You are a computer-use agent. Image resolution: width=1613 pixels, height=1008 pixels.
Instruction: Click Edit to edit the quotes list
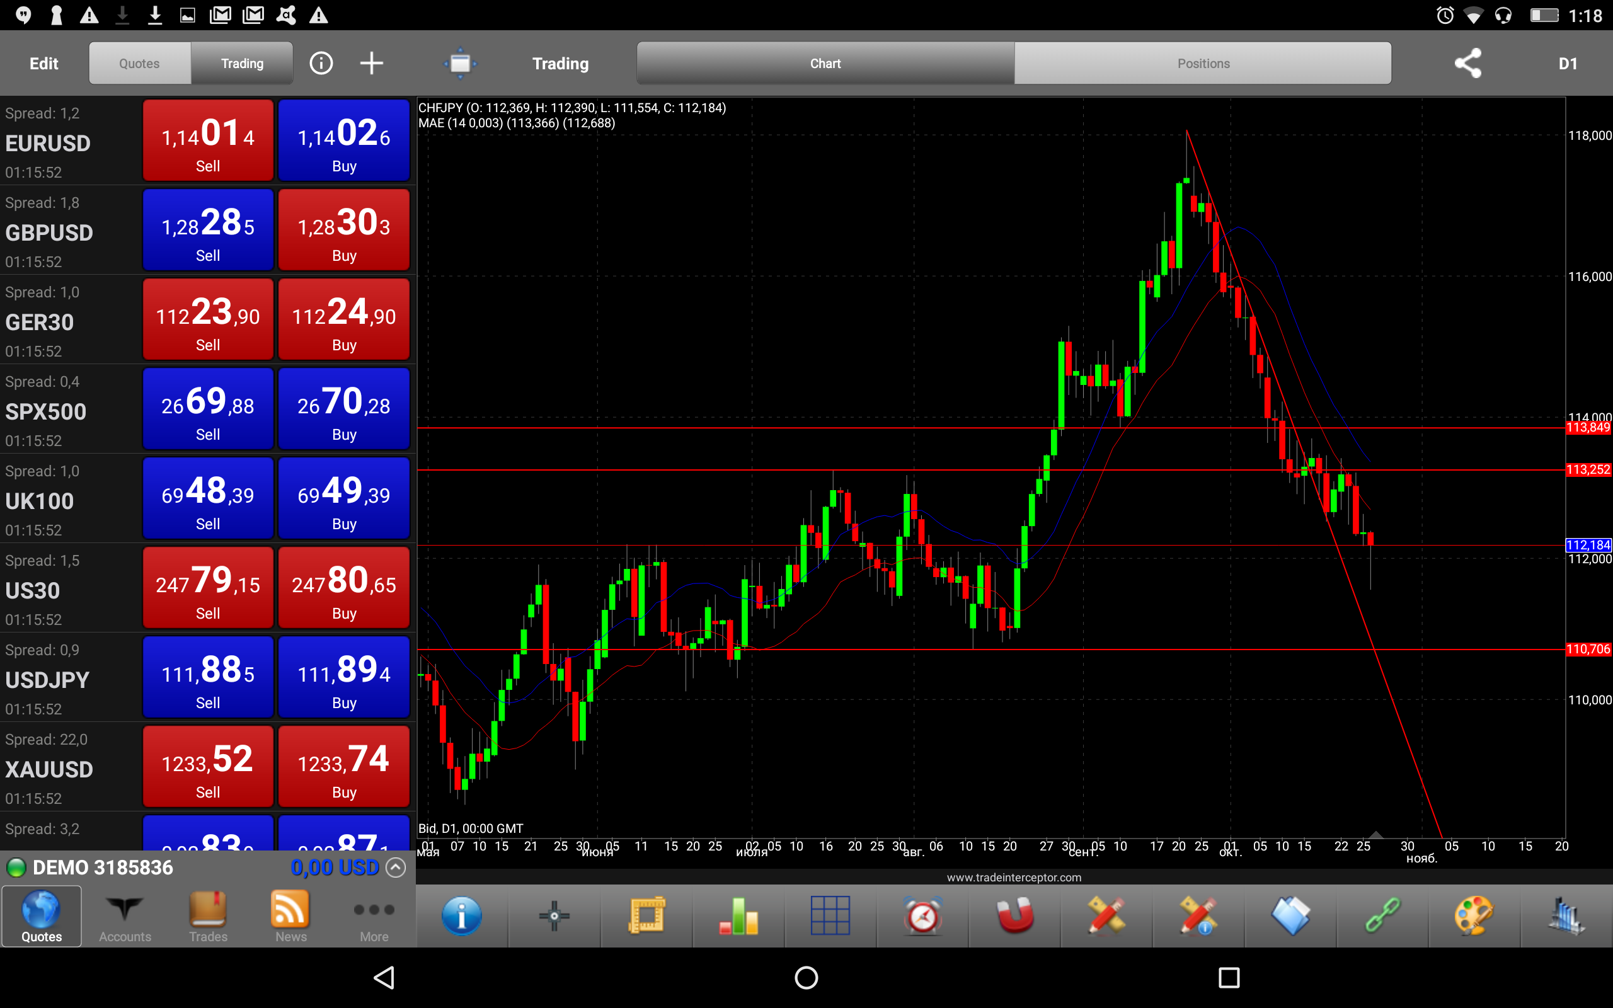click(x=44, y=64)
